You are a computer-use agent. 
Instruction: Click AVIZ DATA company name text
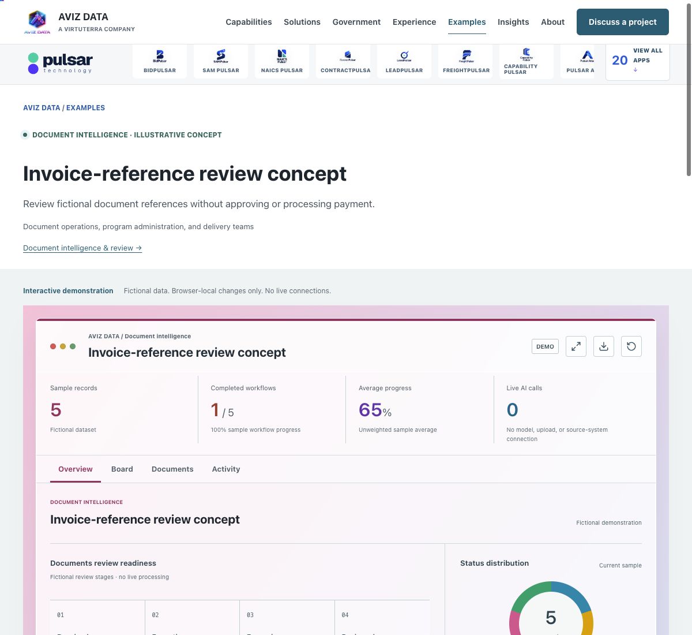[83, 17]
